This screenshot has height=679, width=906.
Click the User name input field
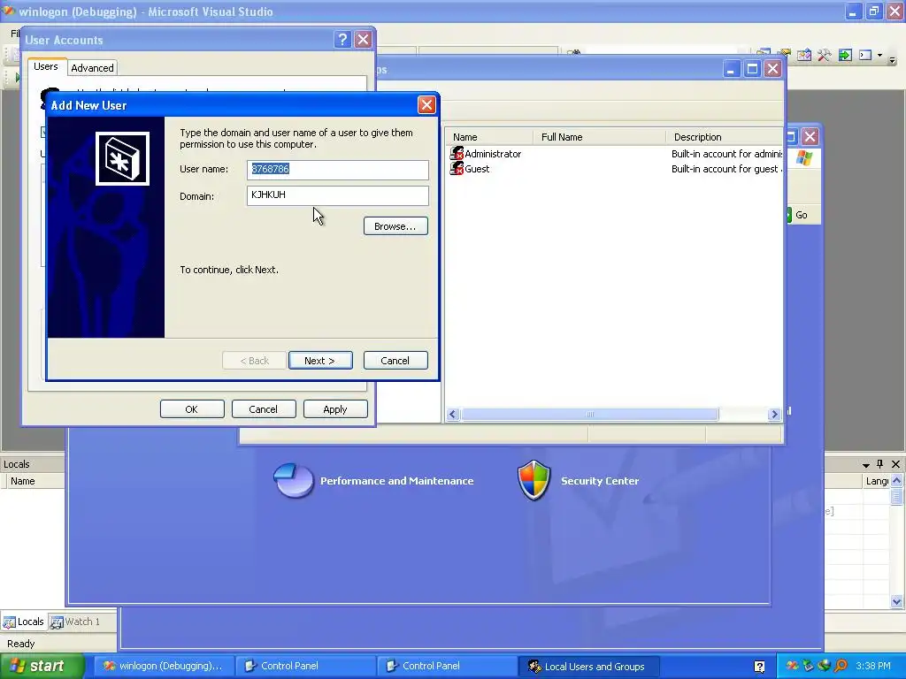(337, 169)
